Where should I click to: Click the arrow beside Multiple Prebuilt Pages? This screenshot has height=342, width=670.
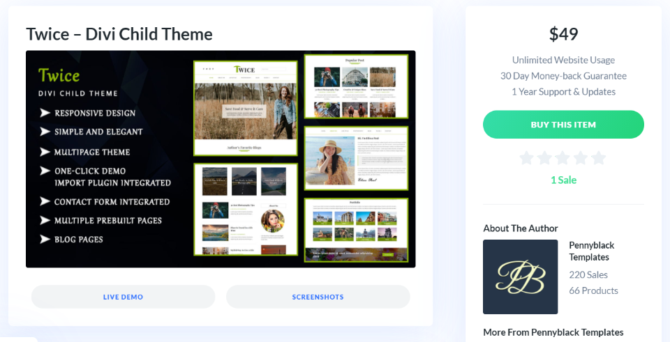pos(45,220)
